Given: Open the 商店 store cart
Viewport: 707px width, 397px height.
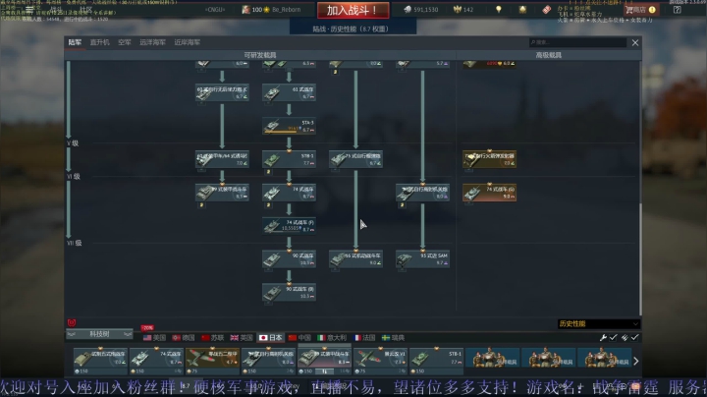Looking at the screenshot, I should tap(640, 10).
